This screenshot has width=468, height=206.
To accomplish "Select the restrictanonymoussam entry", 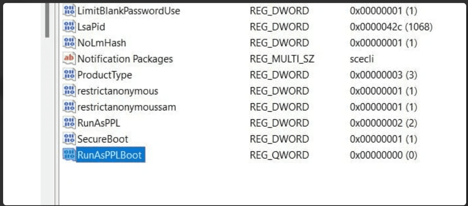I will click(126, 107).
